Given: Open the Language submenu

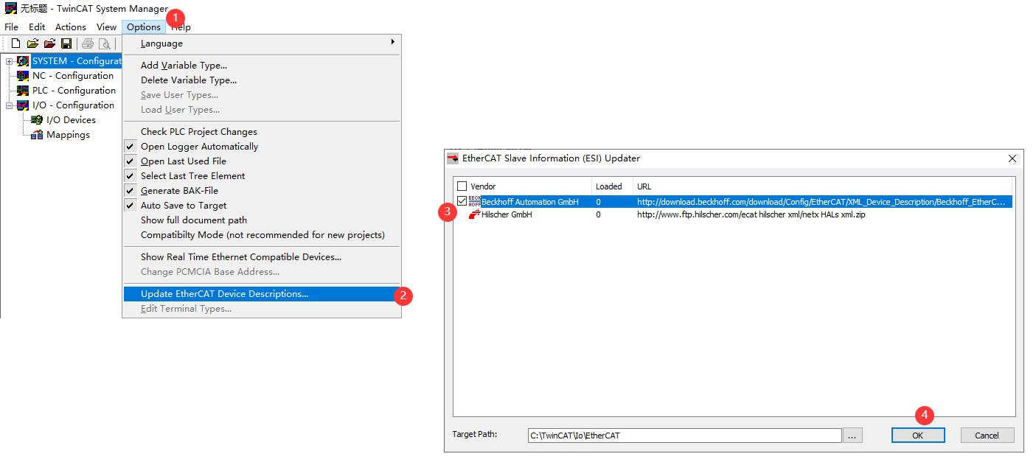Looking at the screenshot, I should coord(261,43).
